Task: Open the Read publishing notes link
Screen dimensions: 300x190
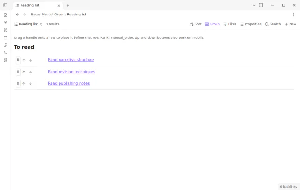Action: tap(69, 83)
